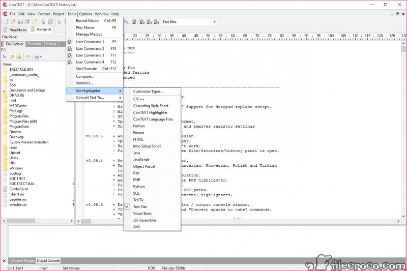Close the bottom output panel with X
Screen dimensions: 407x271
point(4,261)
